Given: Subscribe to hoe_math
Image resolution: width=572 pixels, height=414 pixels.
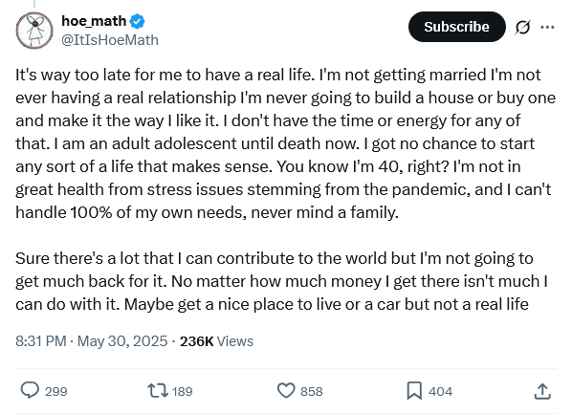Looking at the screenshot, I should click(x=456, y=27).
